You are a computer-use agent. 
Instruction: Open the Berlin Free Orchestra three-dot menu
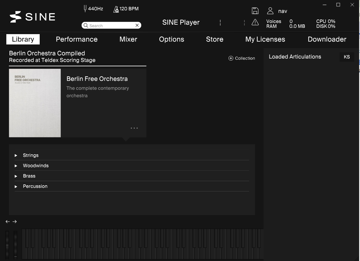[134, 128]
